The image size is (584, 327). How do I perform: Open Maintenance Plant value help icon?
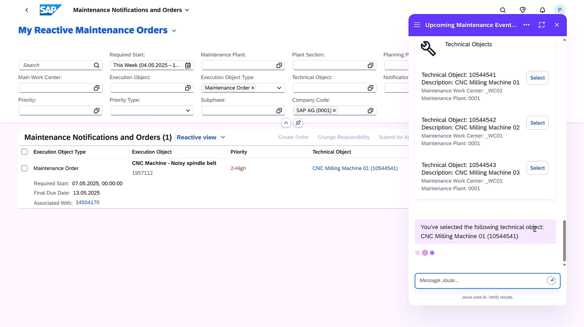pyautogui.click(x=279, y=65)
